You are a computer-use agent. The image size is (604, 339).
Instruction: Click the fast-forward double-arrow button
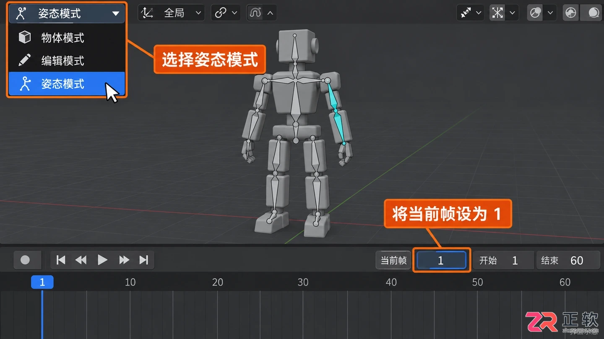(x=124, y=260)
